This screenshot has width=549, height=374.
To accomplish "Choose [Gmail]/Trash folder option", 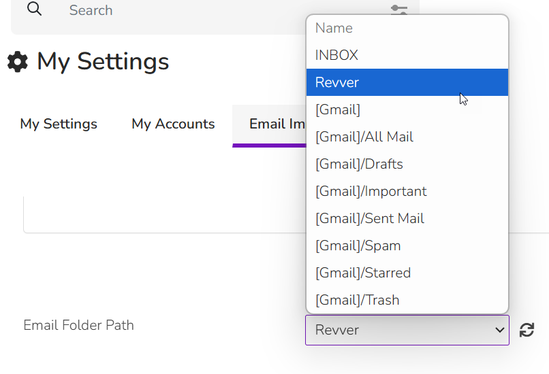I will point(407,301).
